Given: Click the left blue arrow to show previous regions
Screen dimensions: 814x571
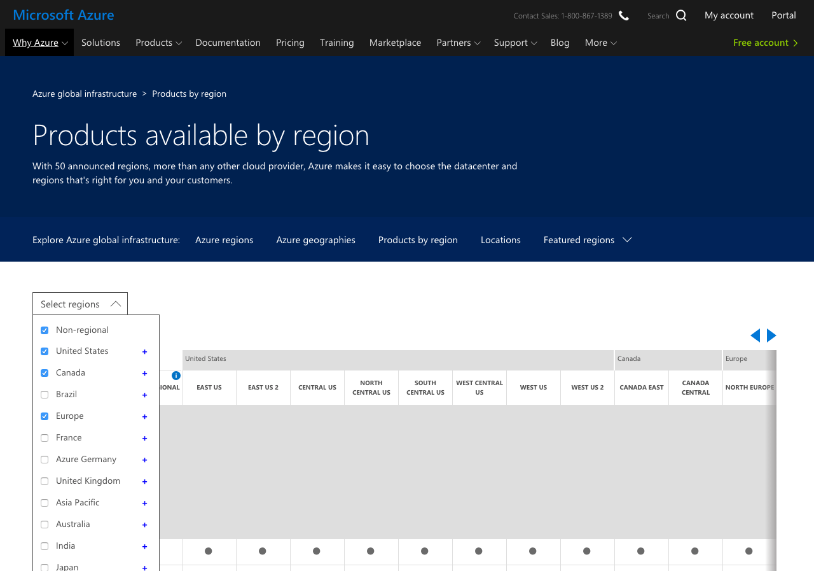Looking at the screenshot, I should point(755,335).
